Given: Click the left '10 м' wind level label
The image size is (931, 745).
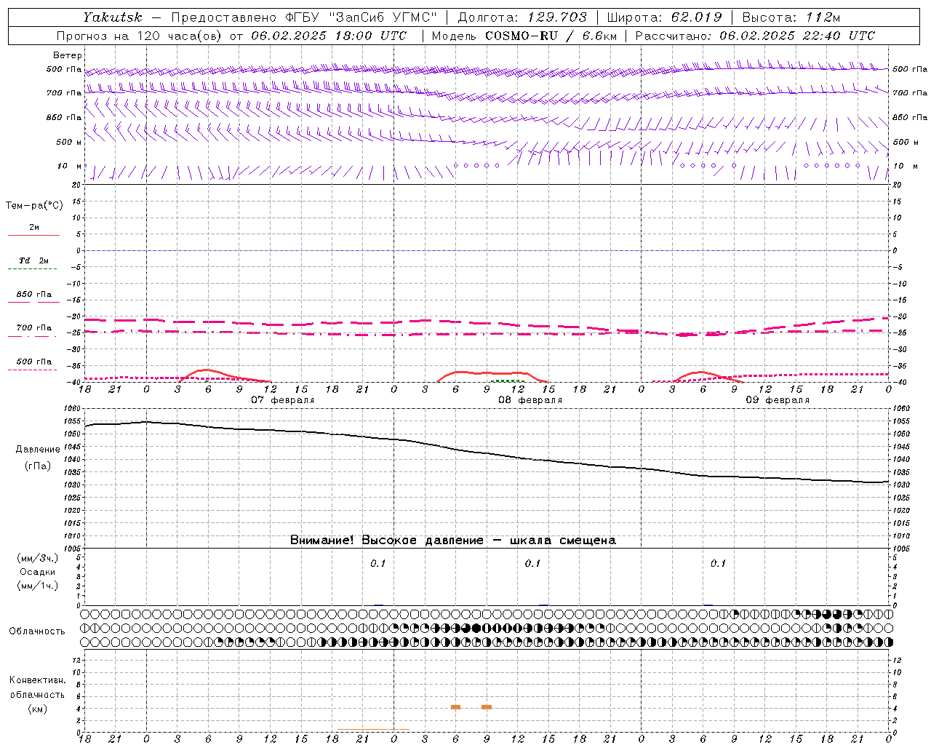Looking at the screenshot, I should pos(69,166).
